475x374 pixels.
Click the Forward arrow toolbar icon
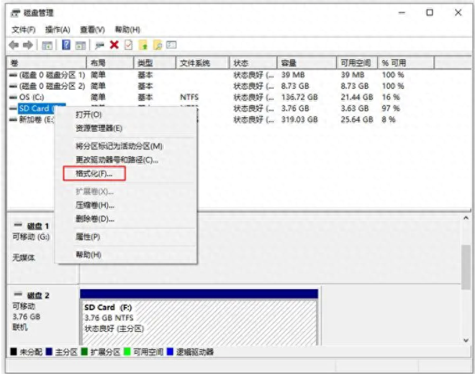[x=28, y=45]
